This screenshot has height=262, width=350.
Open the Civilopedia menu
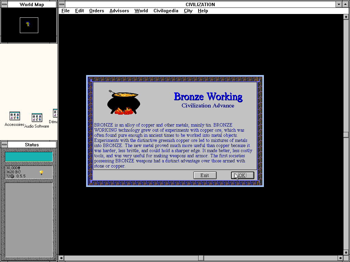click(x=166, y=11)
